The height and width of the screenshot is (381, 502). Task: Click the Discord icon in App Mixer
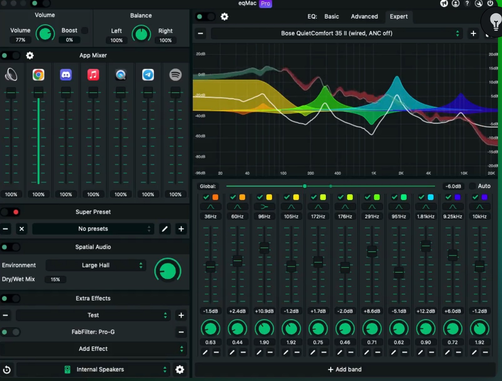[66, 75]
